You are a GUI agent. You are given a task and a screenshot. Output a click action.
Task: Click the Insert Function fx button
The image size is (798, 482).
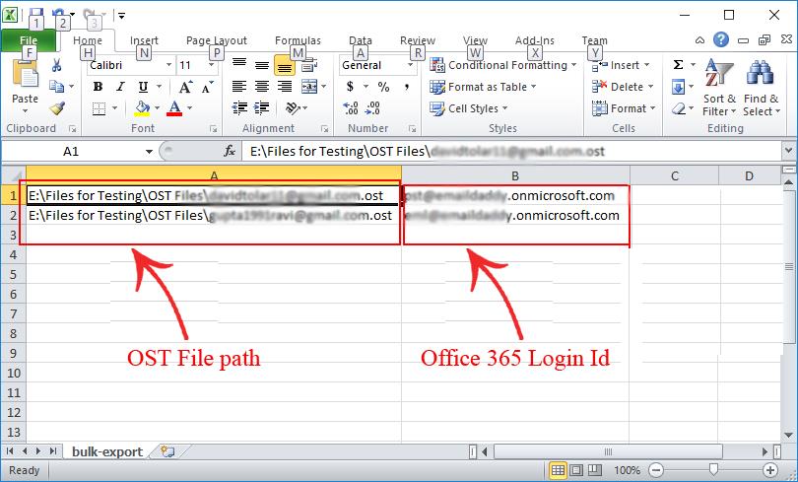[x=230, y=151]
